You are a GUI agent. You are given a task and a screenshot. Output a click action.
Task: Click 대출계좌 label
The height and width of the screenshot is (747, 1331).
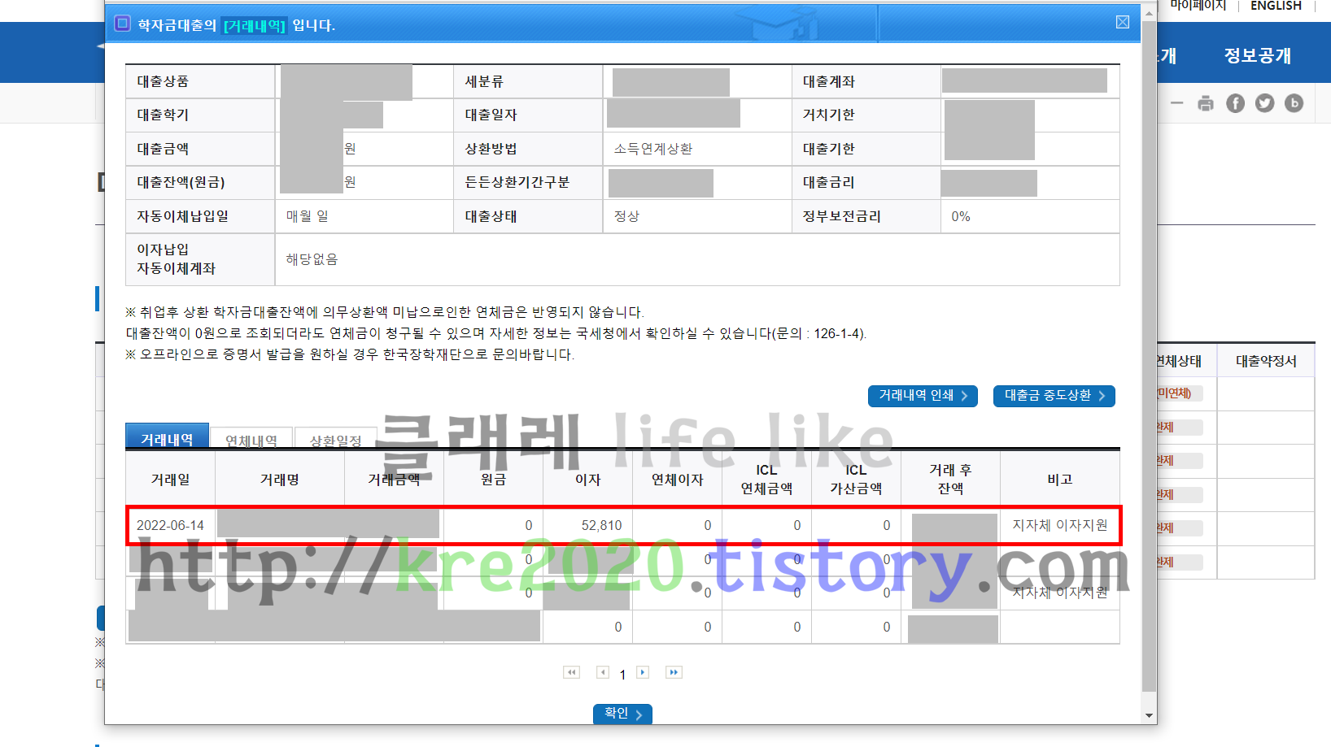[829, 81]
